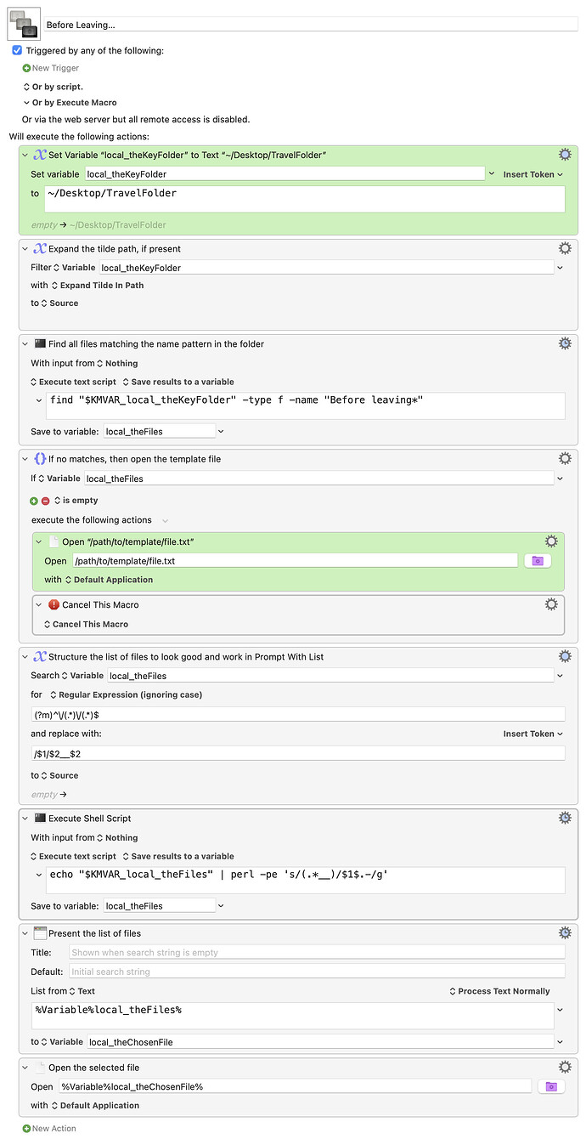Click braces icon of If no matches action
The image size is (586, 1139).
(x=40, y=458)
